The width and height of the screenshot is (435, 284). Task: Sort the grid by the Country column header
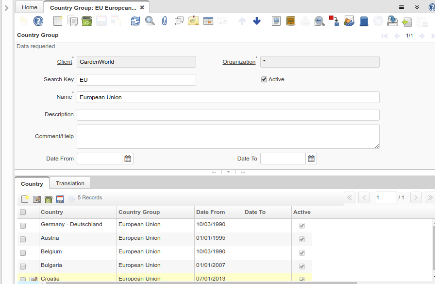pyautogui.click(x=78, y=212)
